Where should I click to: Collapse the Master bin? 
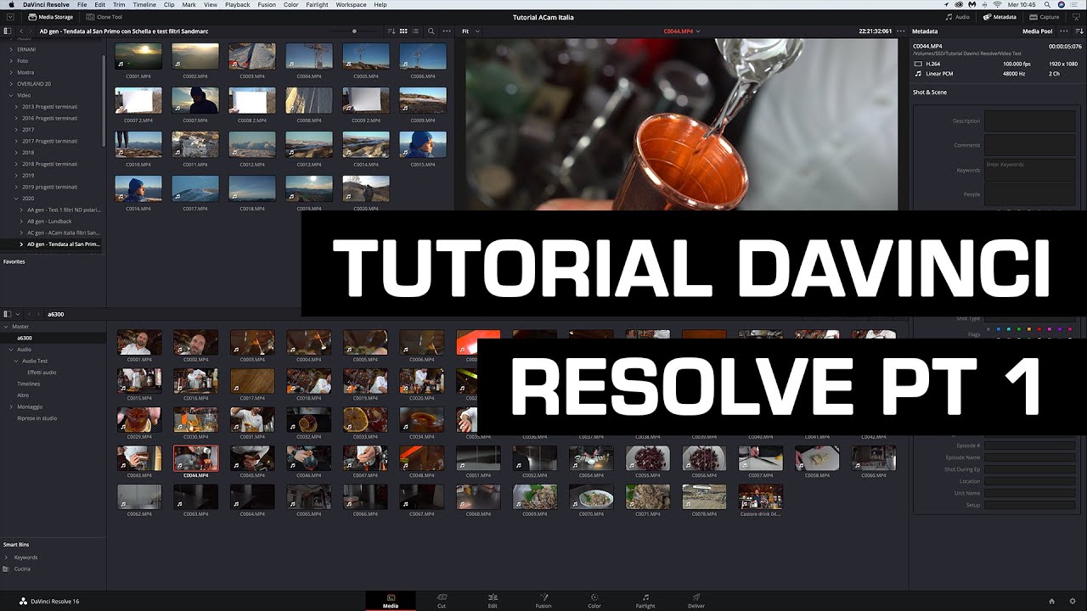[7, 326]
